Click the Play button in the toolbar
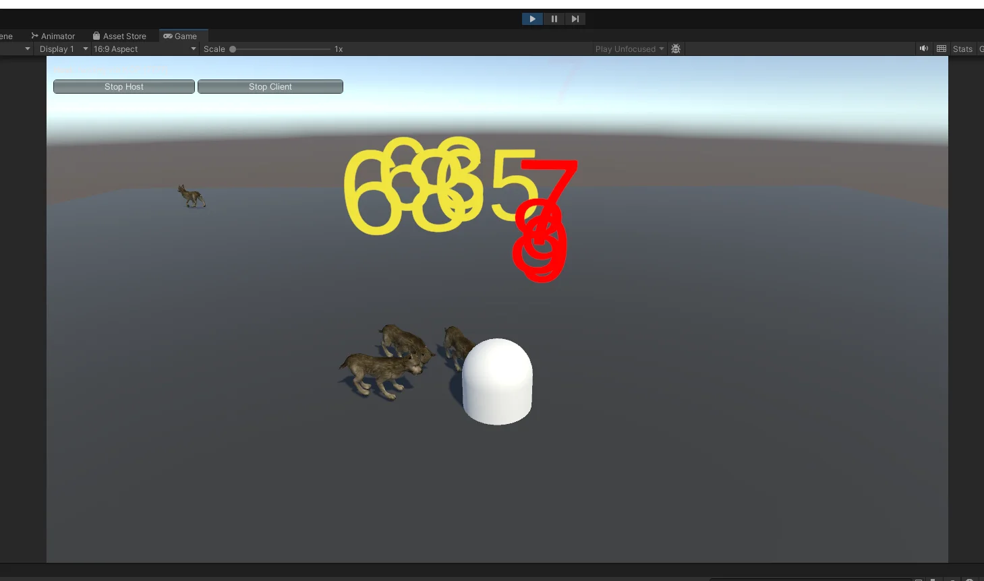Viewport: 984px width, 581px height. coord(532,19)
